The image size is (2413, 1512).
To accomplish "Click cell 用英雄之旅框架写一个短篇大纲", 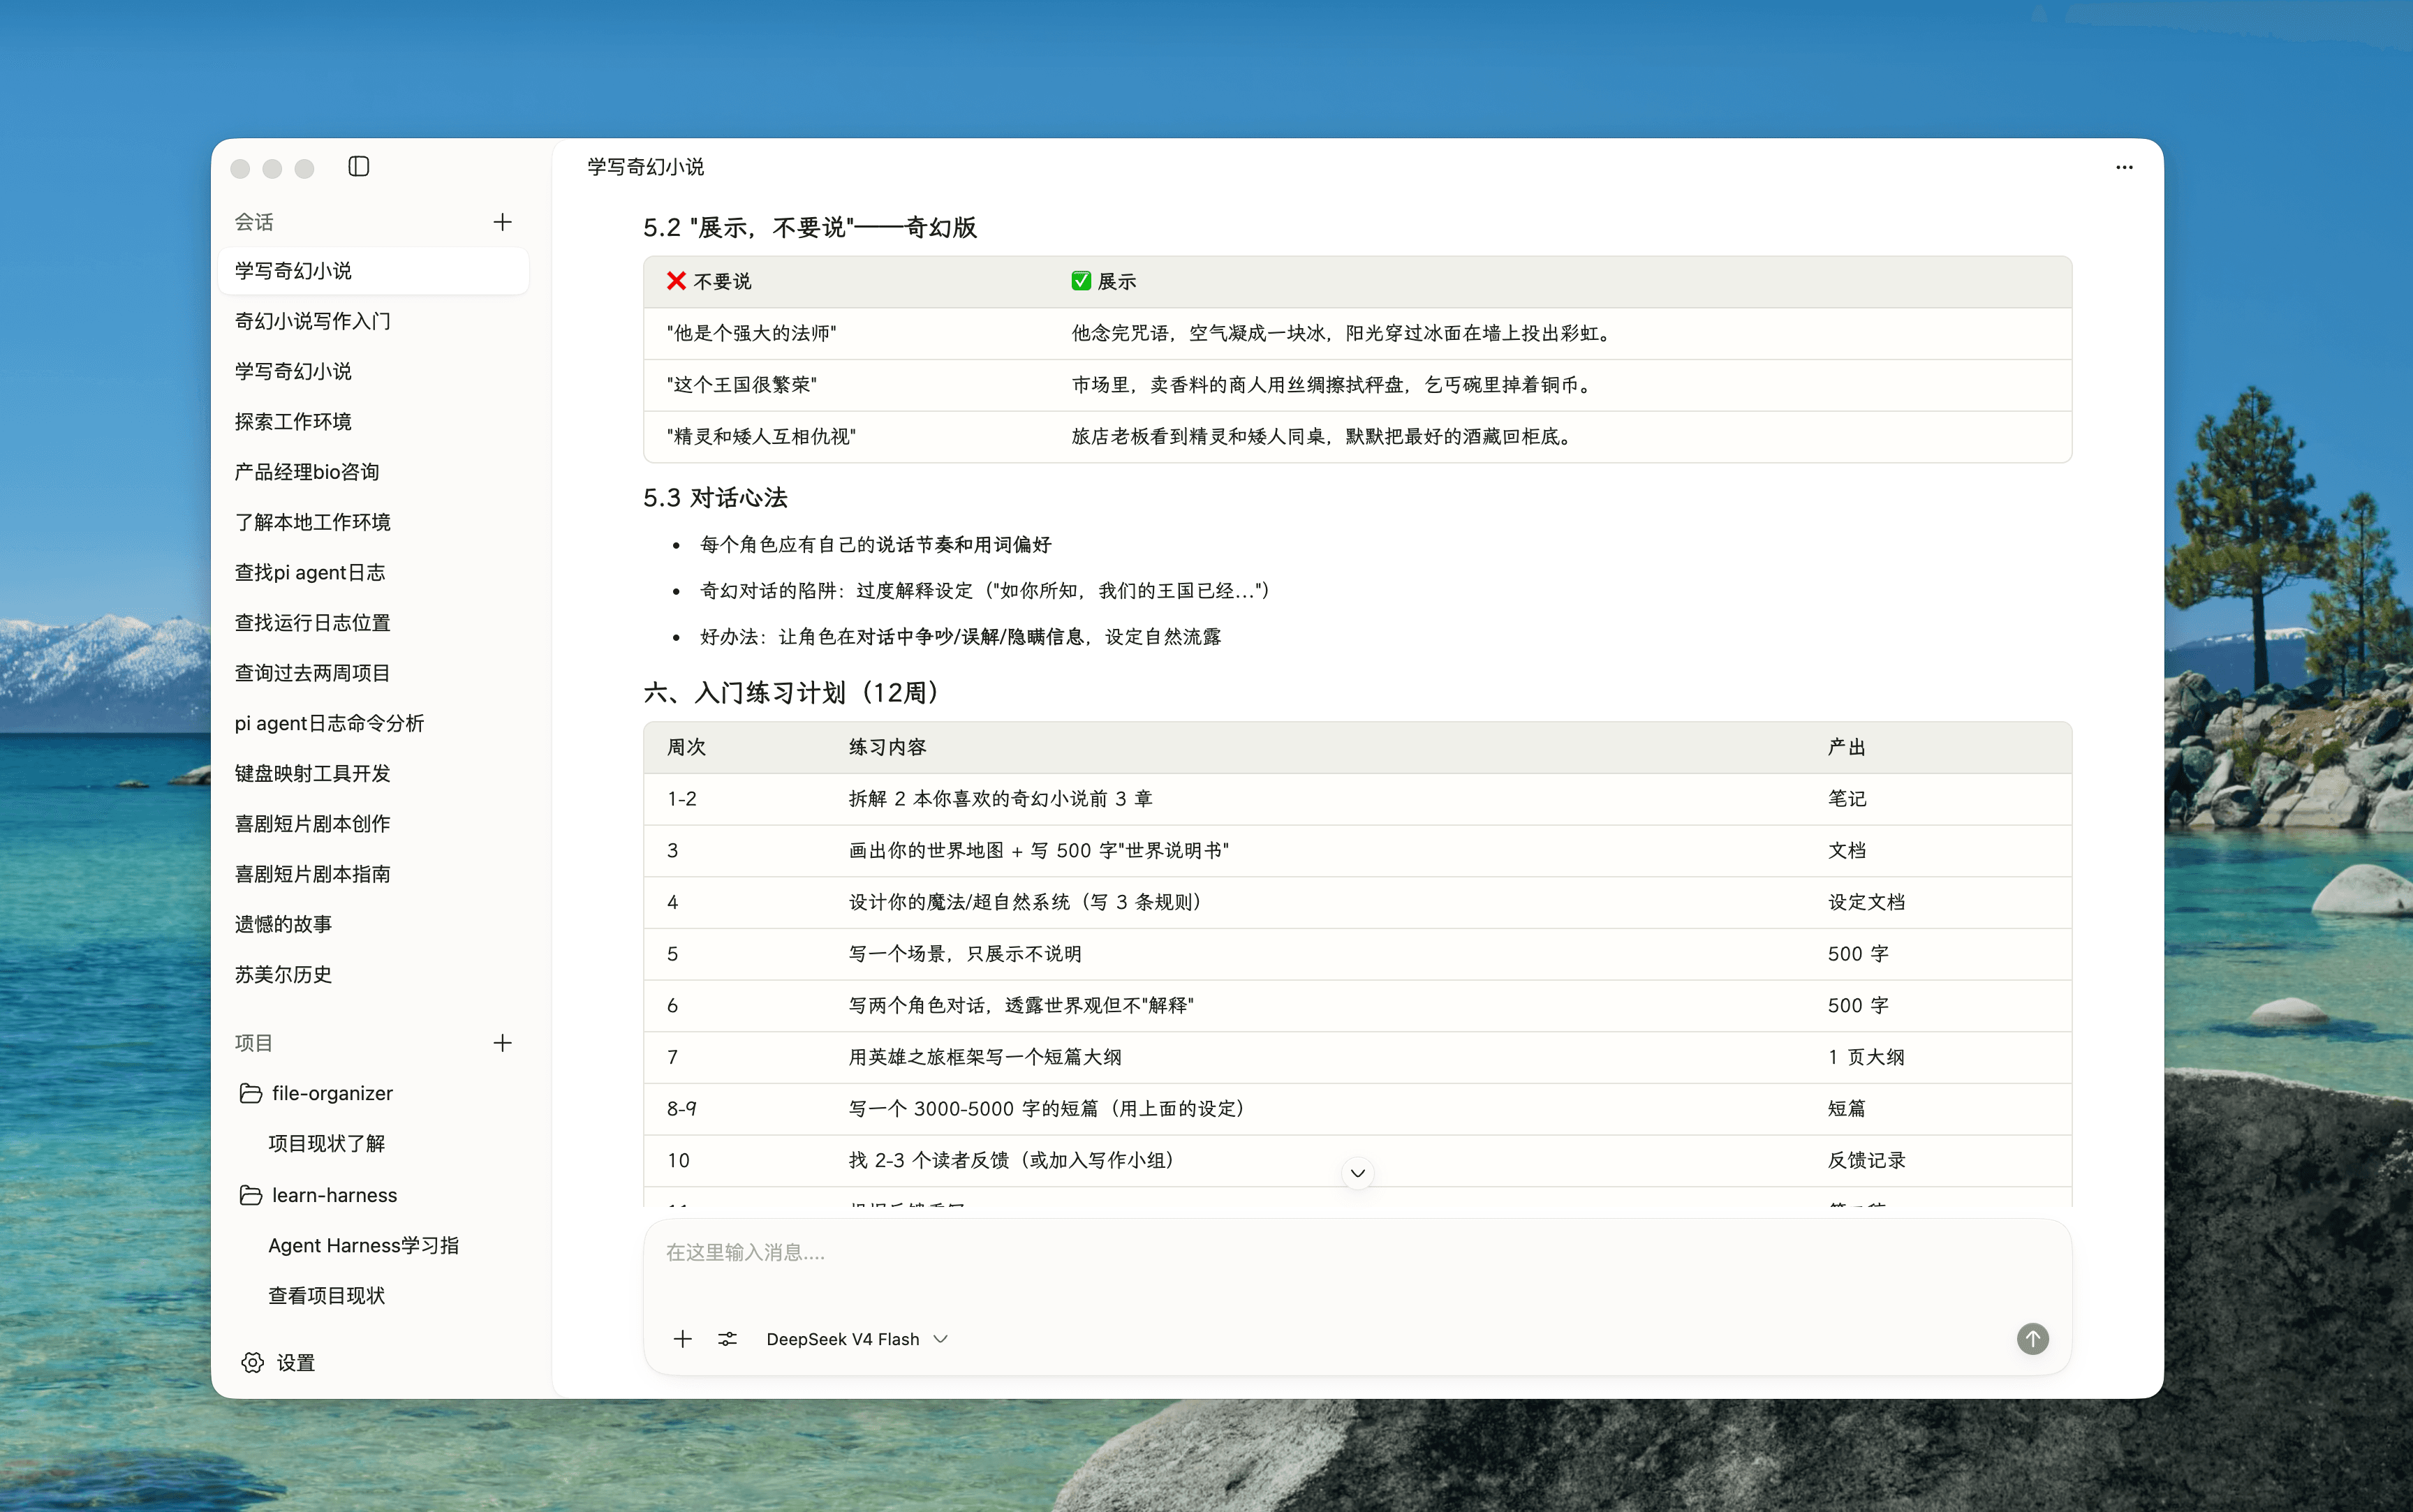I will (x=985, y=1057).
